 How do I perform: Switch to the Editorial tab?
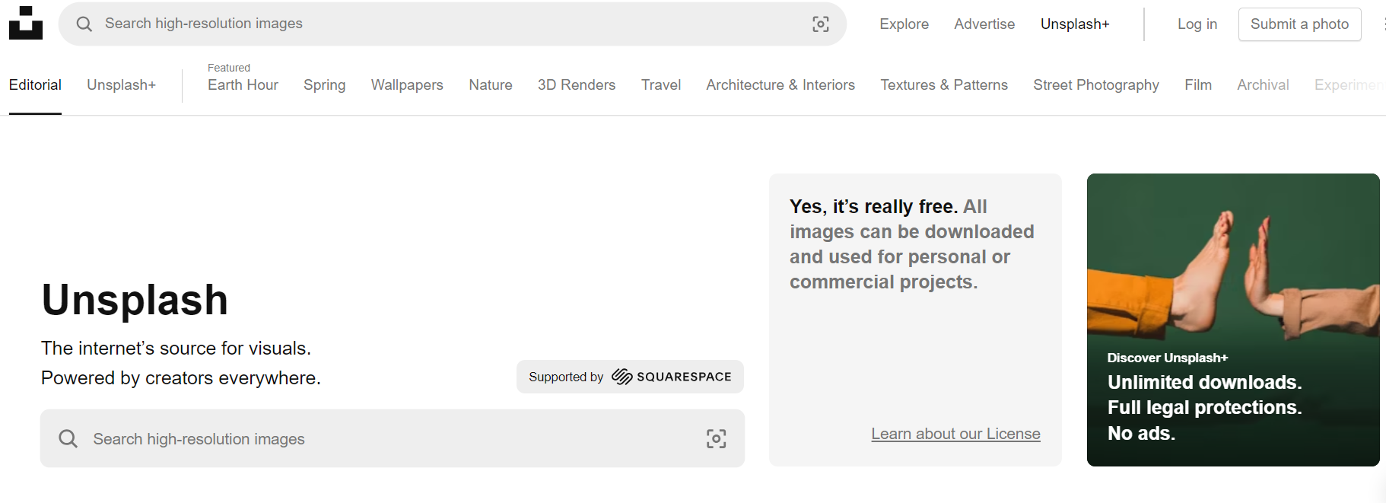pos(35,85)
